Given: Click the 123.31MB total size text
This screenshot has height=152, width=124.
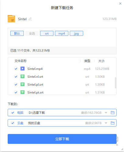Looking at the screenshot, I should pos(109,19).
